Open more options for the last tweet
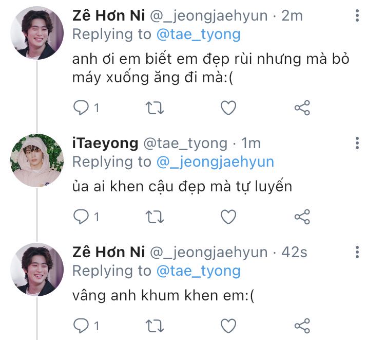 [357, 252]
